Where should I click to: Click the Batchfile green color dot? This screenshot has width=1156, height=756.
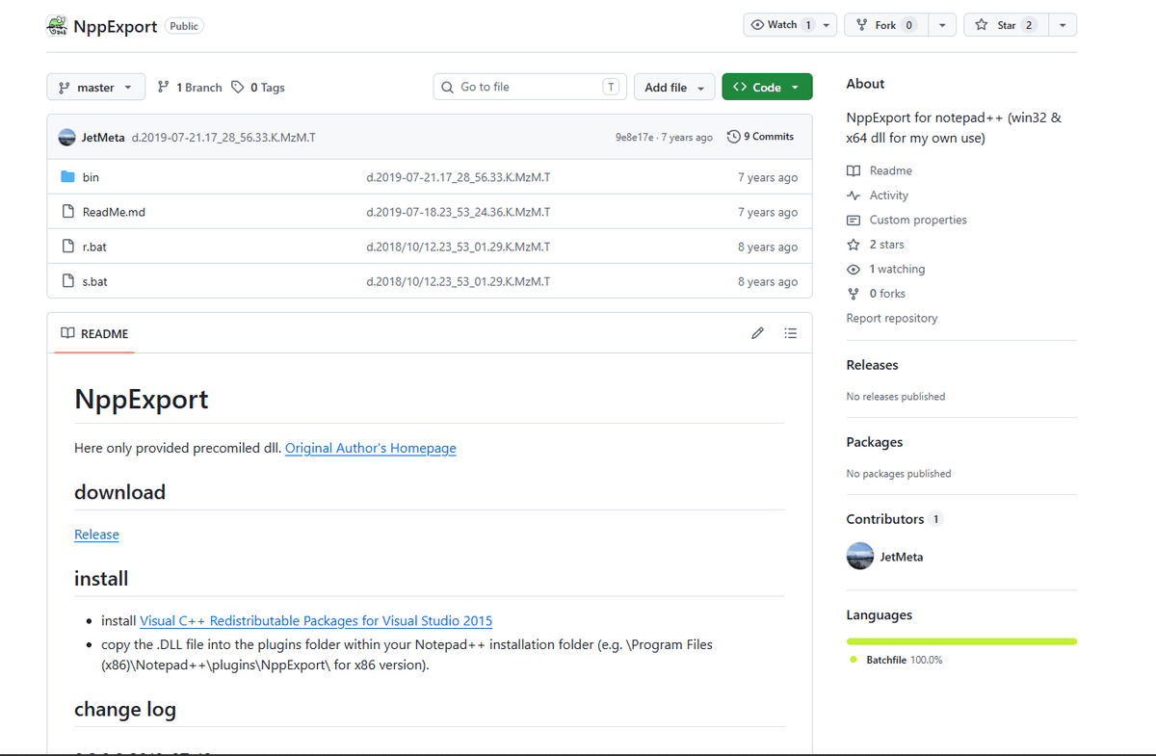click(854, 660)
